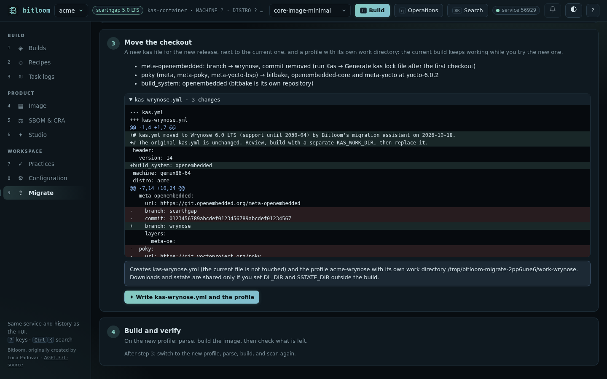Open Configuration from the sidebar
This screenshot has width=607, height=379.
45,179
